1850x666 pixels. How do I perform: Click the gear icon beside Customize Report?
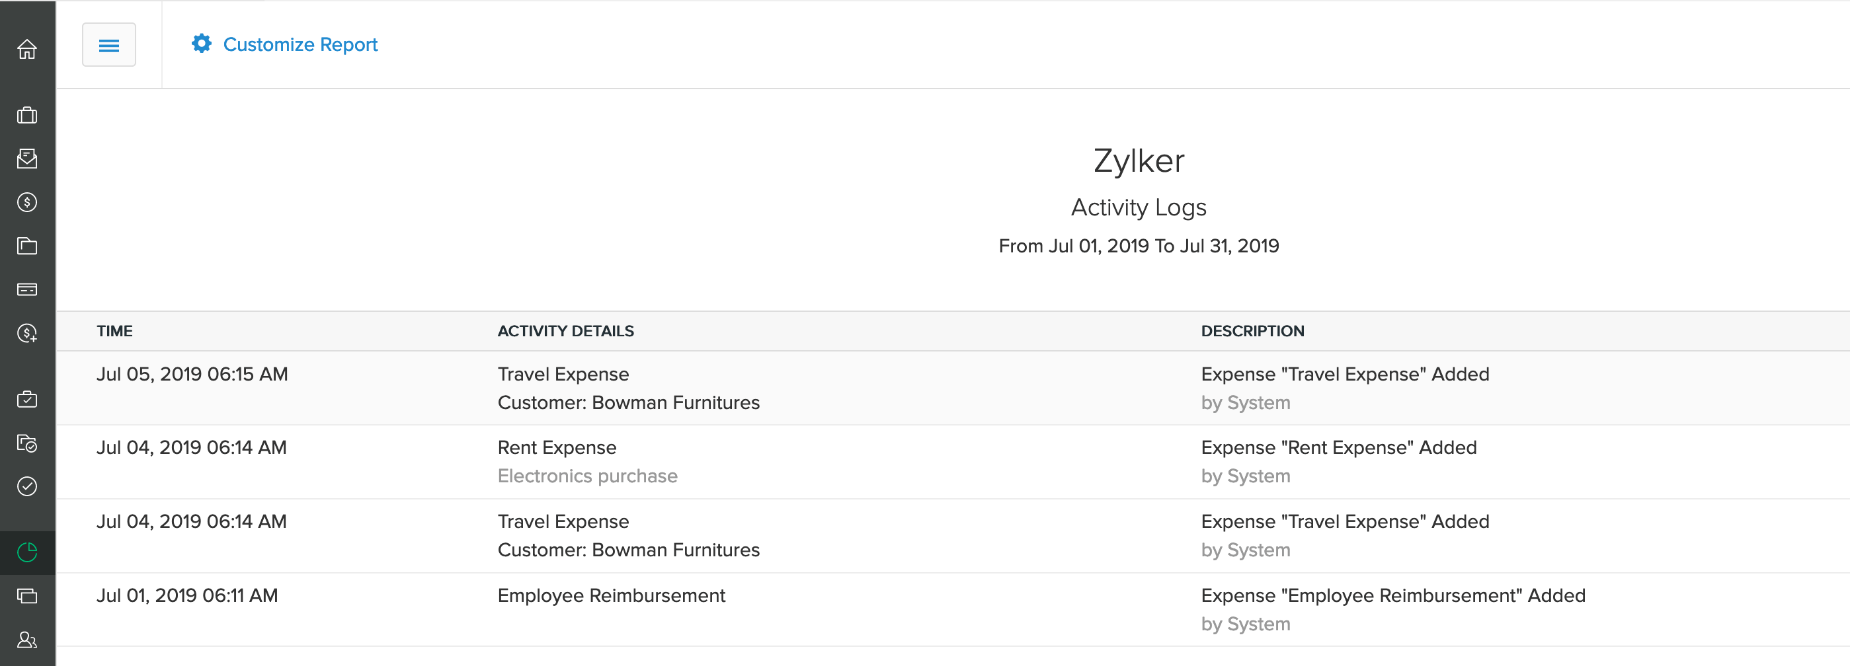[201, 44]
